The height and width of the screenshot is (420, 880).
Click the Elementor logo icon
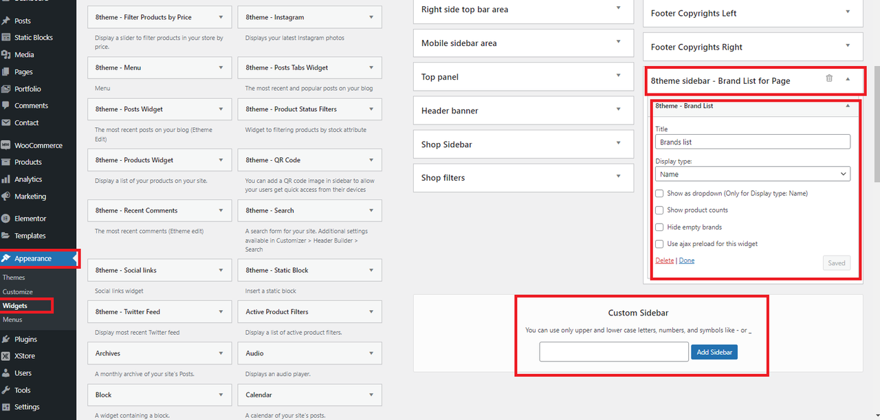[6, 219]
